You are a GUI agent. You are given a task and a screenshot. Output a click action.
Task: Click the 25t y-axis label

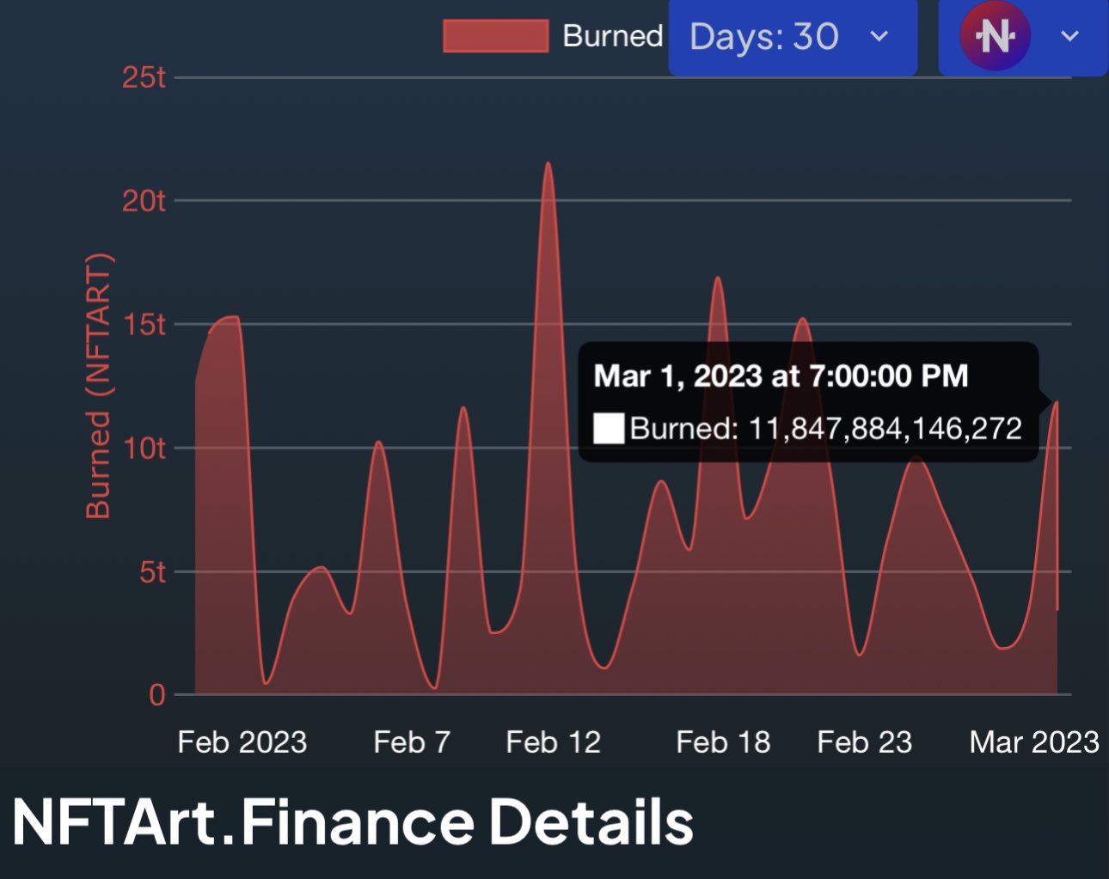(x=144, y=77)
